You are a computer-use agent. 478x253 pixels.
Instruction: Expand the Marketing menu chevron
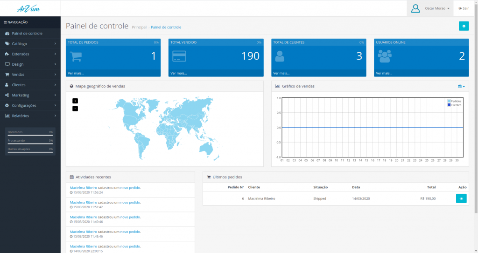pos(55,96)
